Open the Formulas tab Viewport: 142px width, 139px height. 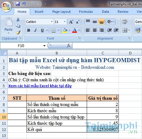pos(86,12)
